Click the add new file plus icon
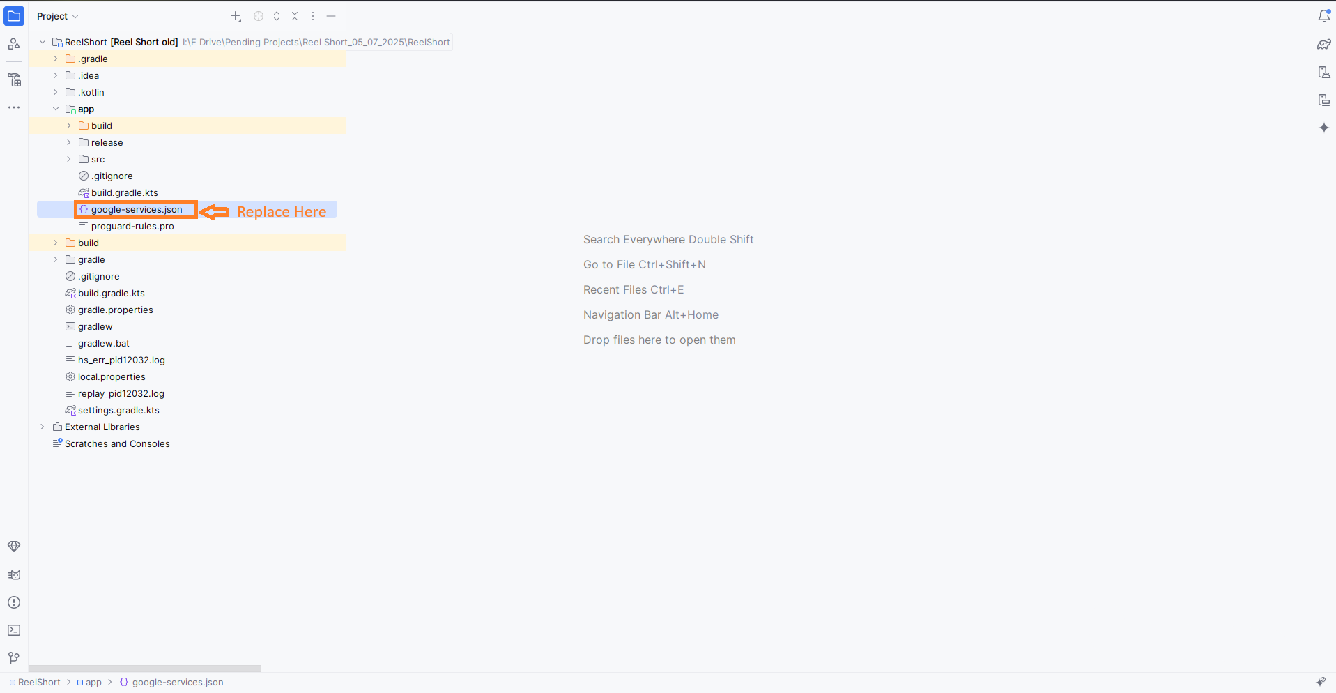Viewport: 1336px width, 693px height. click(x=236, y=16)
